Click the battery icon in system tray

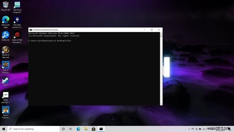(200, 129)
